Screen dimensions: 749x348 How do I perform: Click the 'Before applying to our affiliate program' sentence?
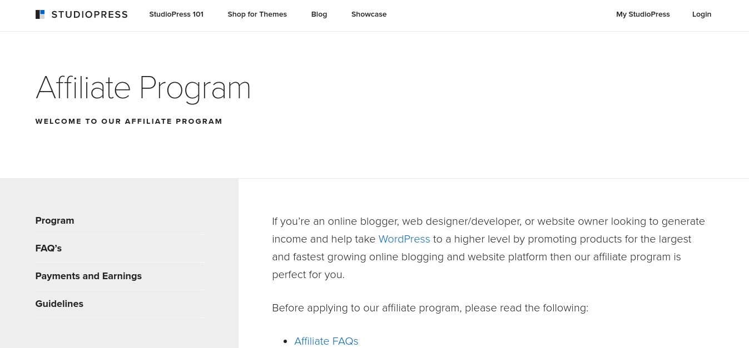[x=430, y=308]
